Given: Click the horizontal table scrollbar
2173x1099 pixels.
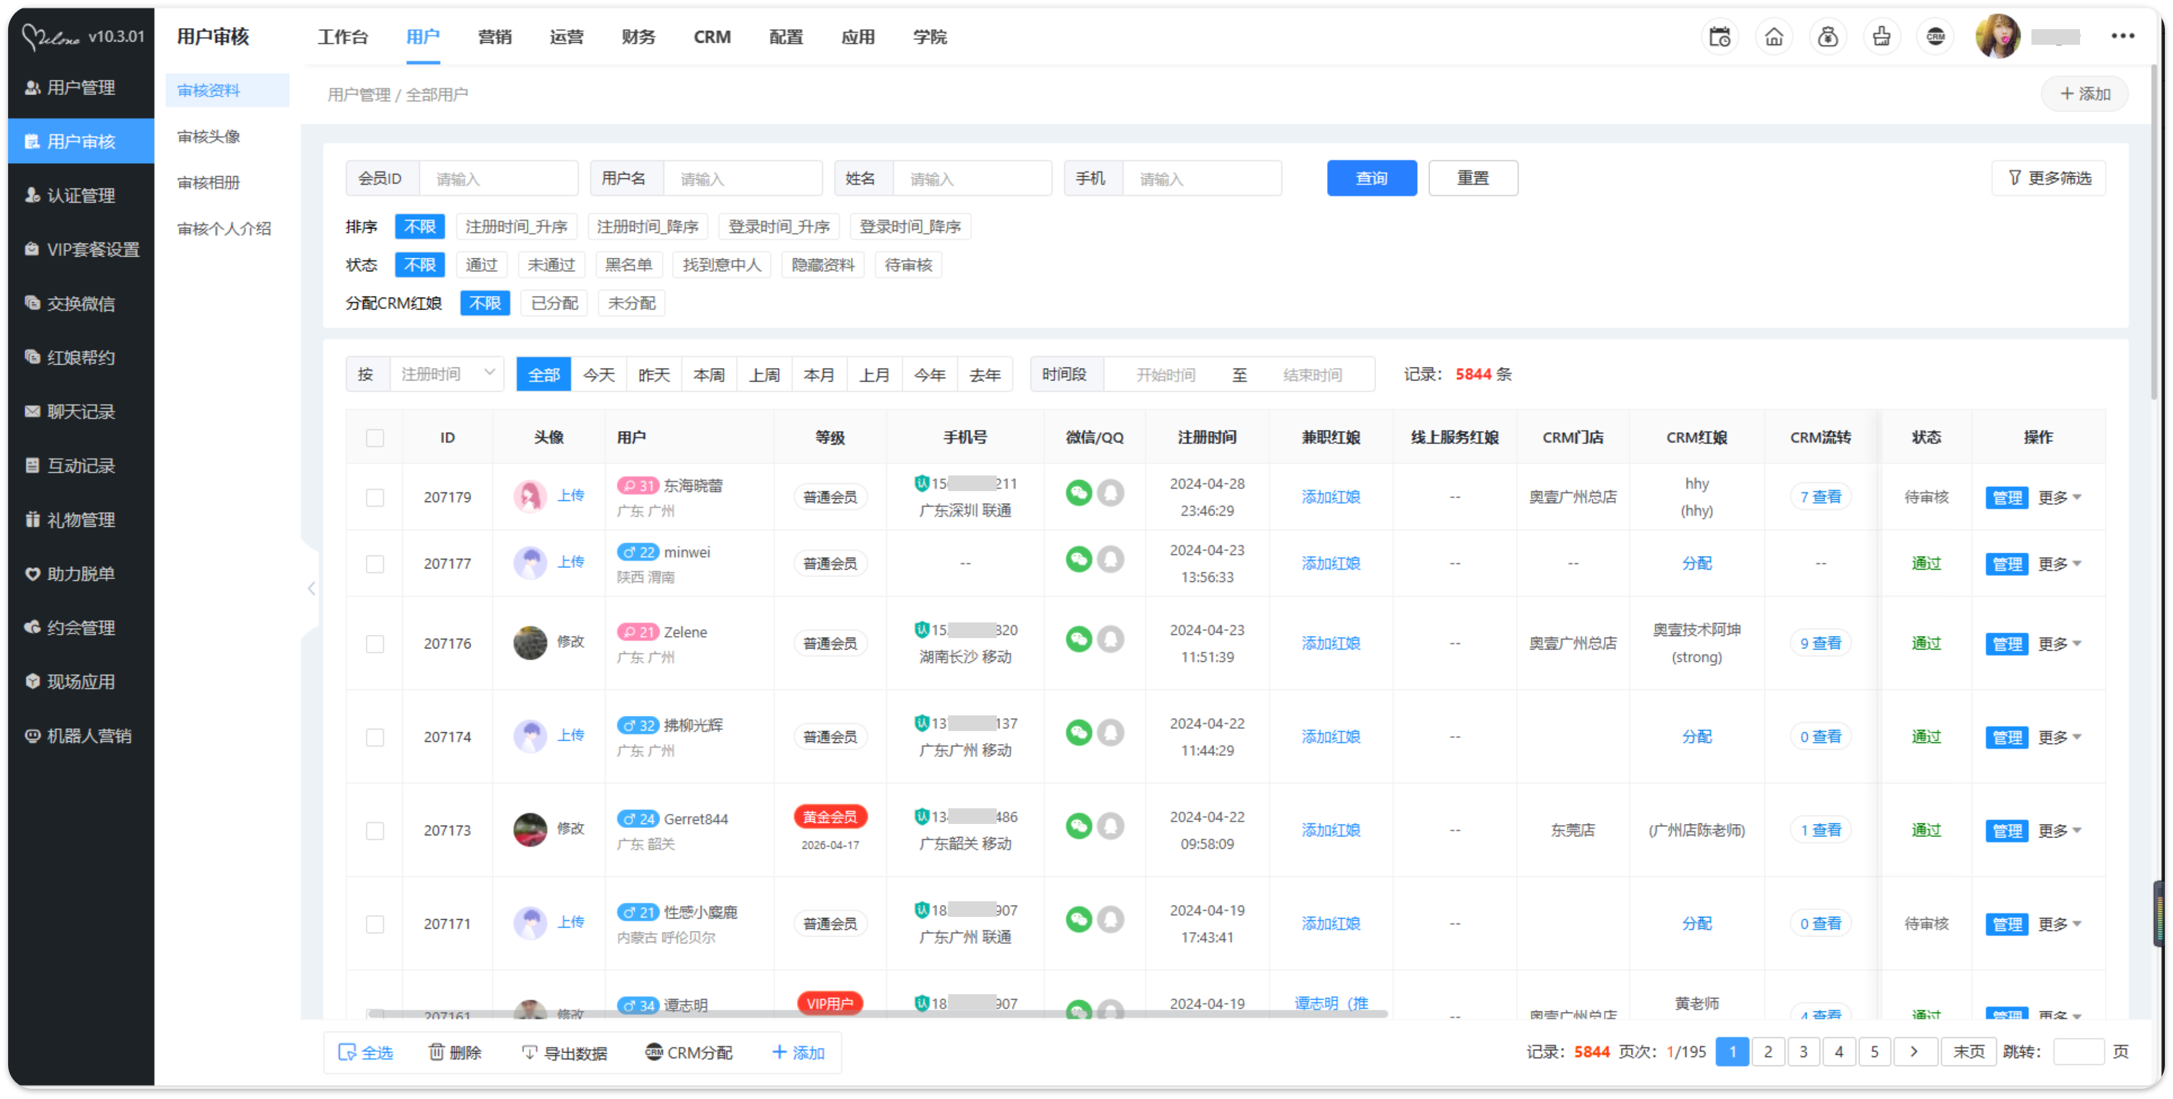Looking at the screenshot, I should (x=877, y=1014).
